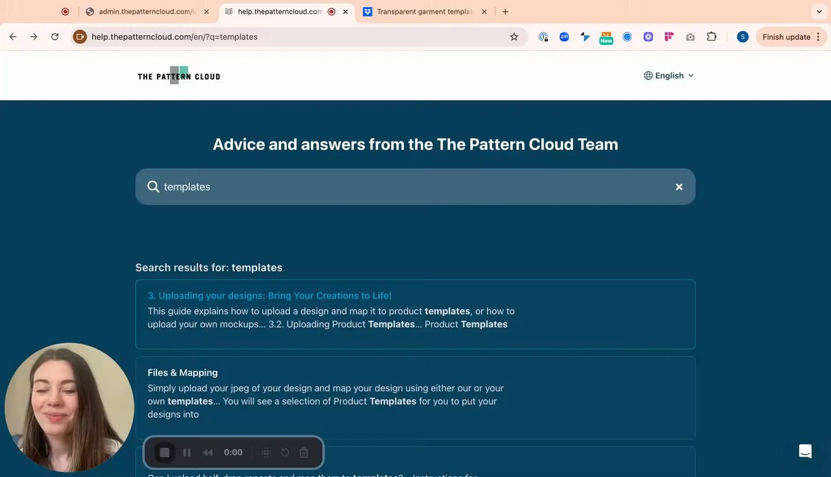Open the blue circular C extension
The image size is (831, 477).
pos(627,37)
